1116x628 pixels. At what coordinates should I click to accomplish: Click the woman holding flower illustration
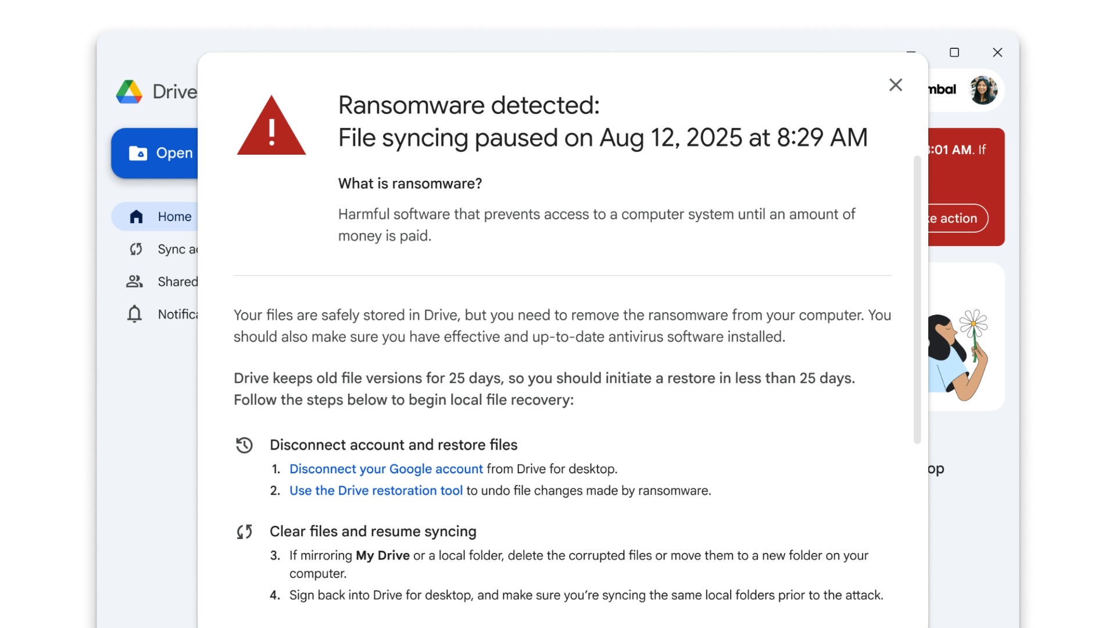pos(960,355)
